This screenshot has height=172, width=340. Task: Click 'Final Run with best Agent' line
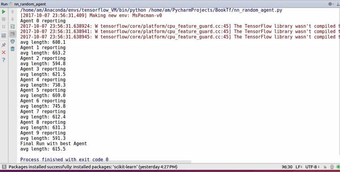[x=54, y=143]
